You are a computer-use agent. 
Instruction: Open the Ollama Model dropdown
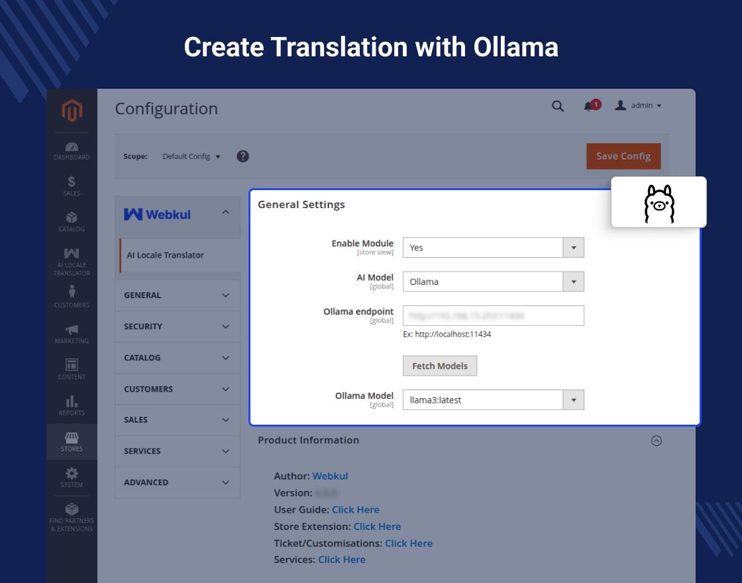click(x=493, y=400)
